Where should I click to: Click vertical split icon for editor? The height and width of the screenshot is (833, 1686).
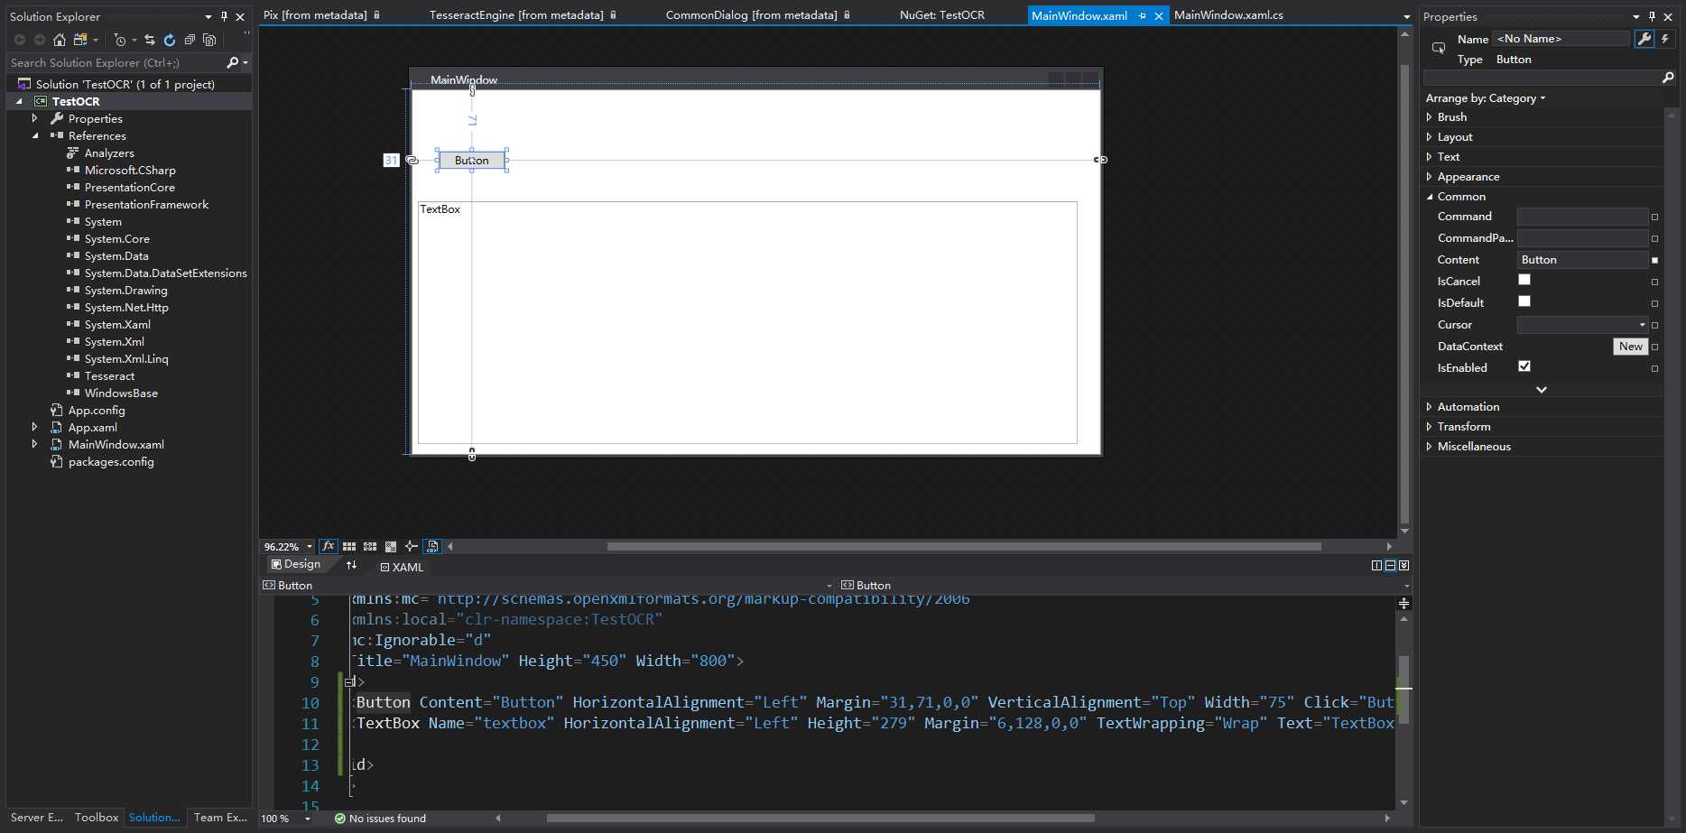pyautogui.click(x=1376, y=566)
